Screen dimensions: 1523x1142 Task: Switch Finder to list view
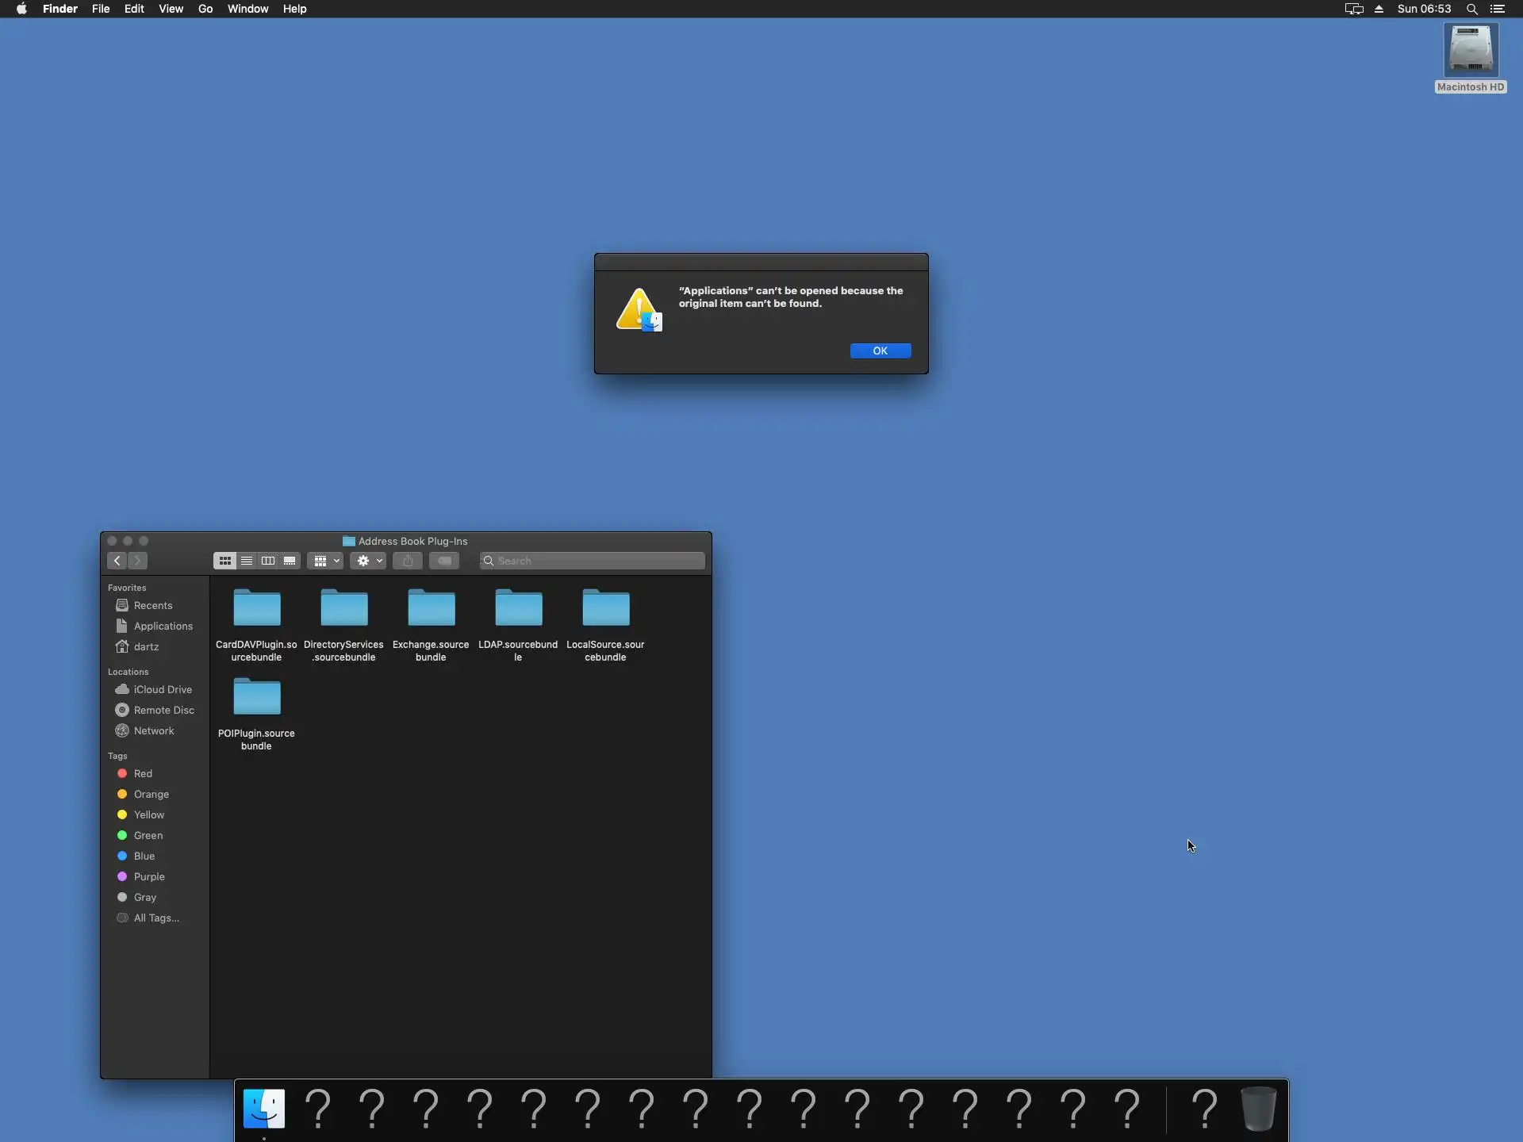(247, 561)
